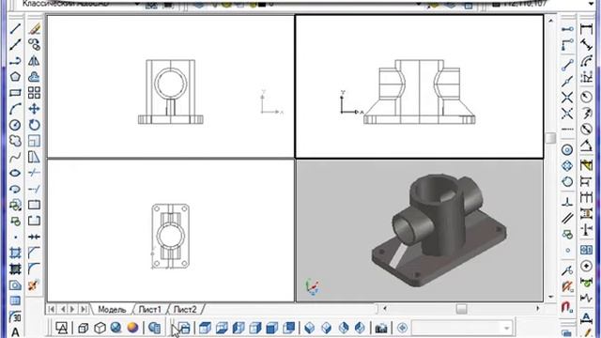Pick the Snap to Intersection icon
Viewport: 601px width, 338px height.
tap(567, 98)
